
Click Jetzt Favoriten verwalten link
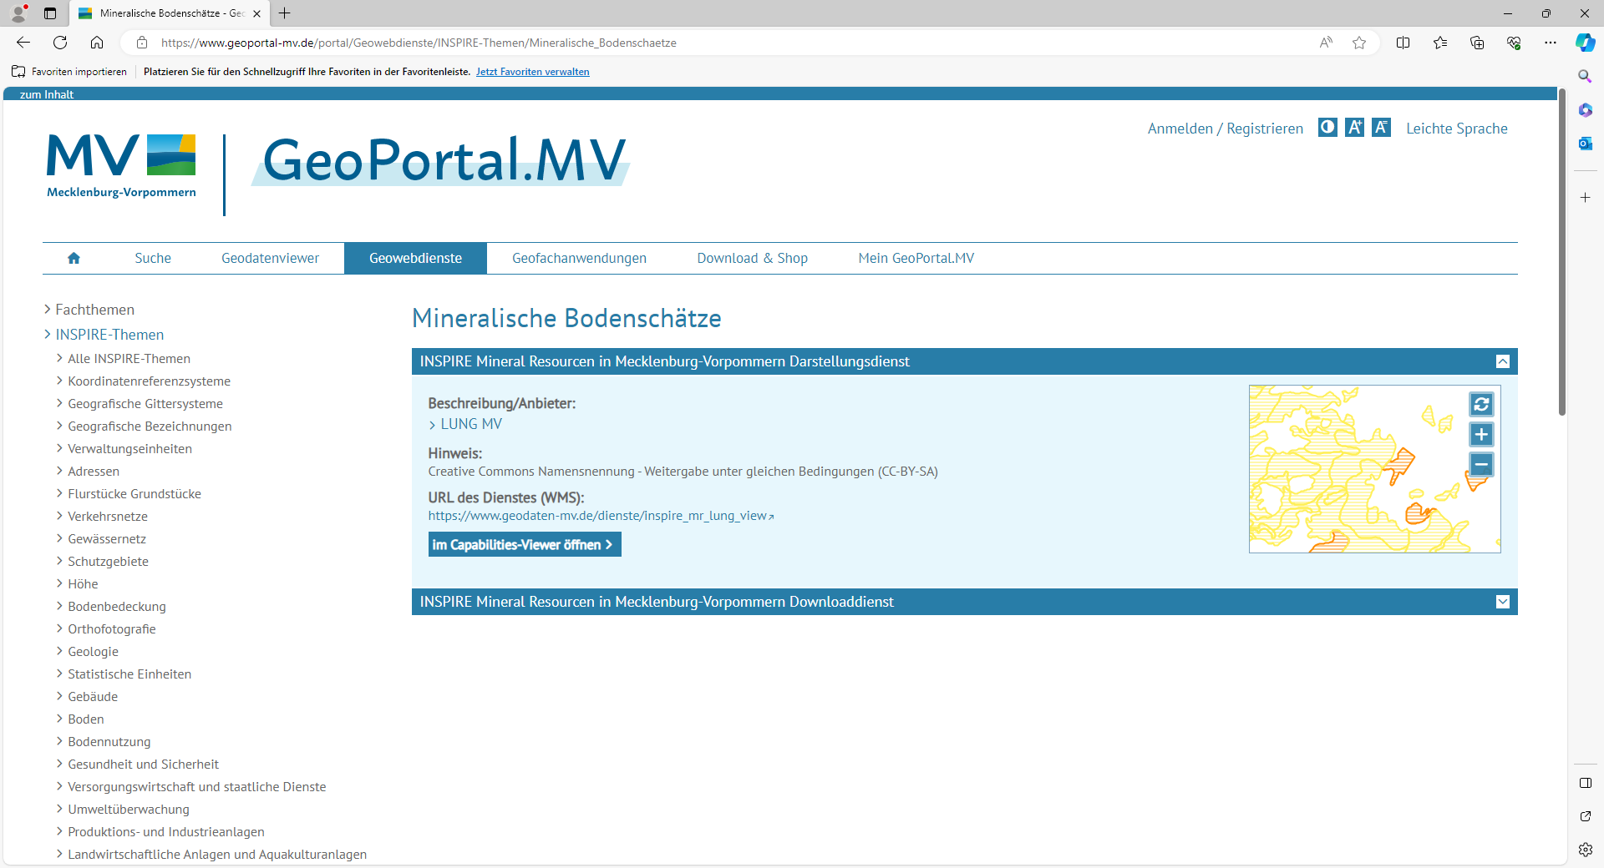click(x=532, y=72)
